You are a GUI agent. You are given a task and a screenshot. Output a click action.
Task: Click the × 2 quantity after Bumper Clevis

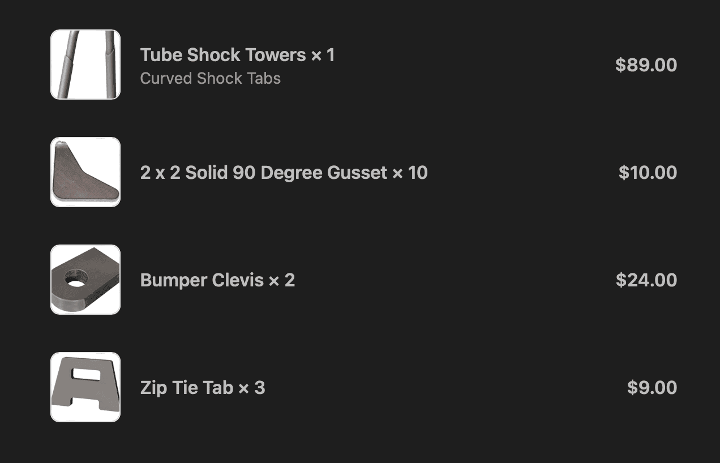[x=282, y=280]
